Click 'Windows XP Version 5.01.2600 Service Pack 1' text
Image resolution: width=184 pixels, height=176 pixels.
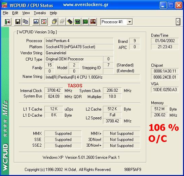(x=81, y=157)
